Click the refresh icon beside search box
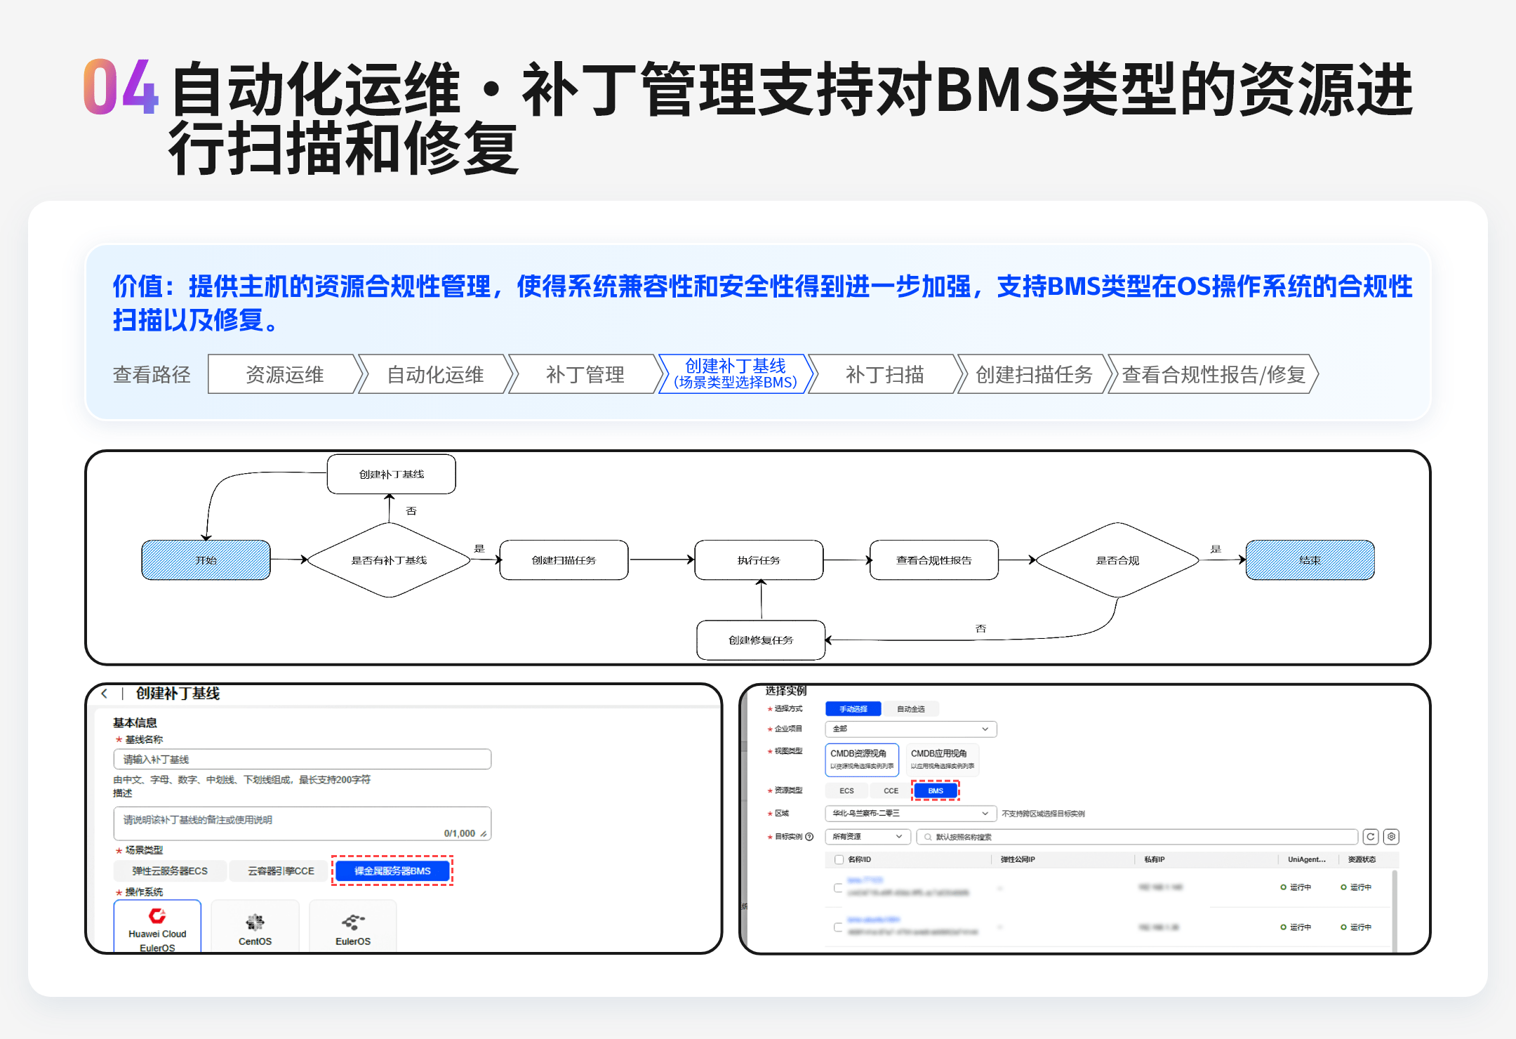 (1370, 837)
